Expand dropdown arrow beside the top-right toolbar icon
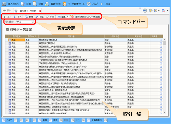Viewport: 171px width, 124px height. pos(168,11)
